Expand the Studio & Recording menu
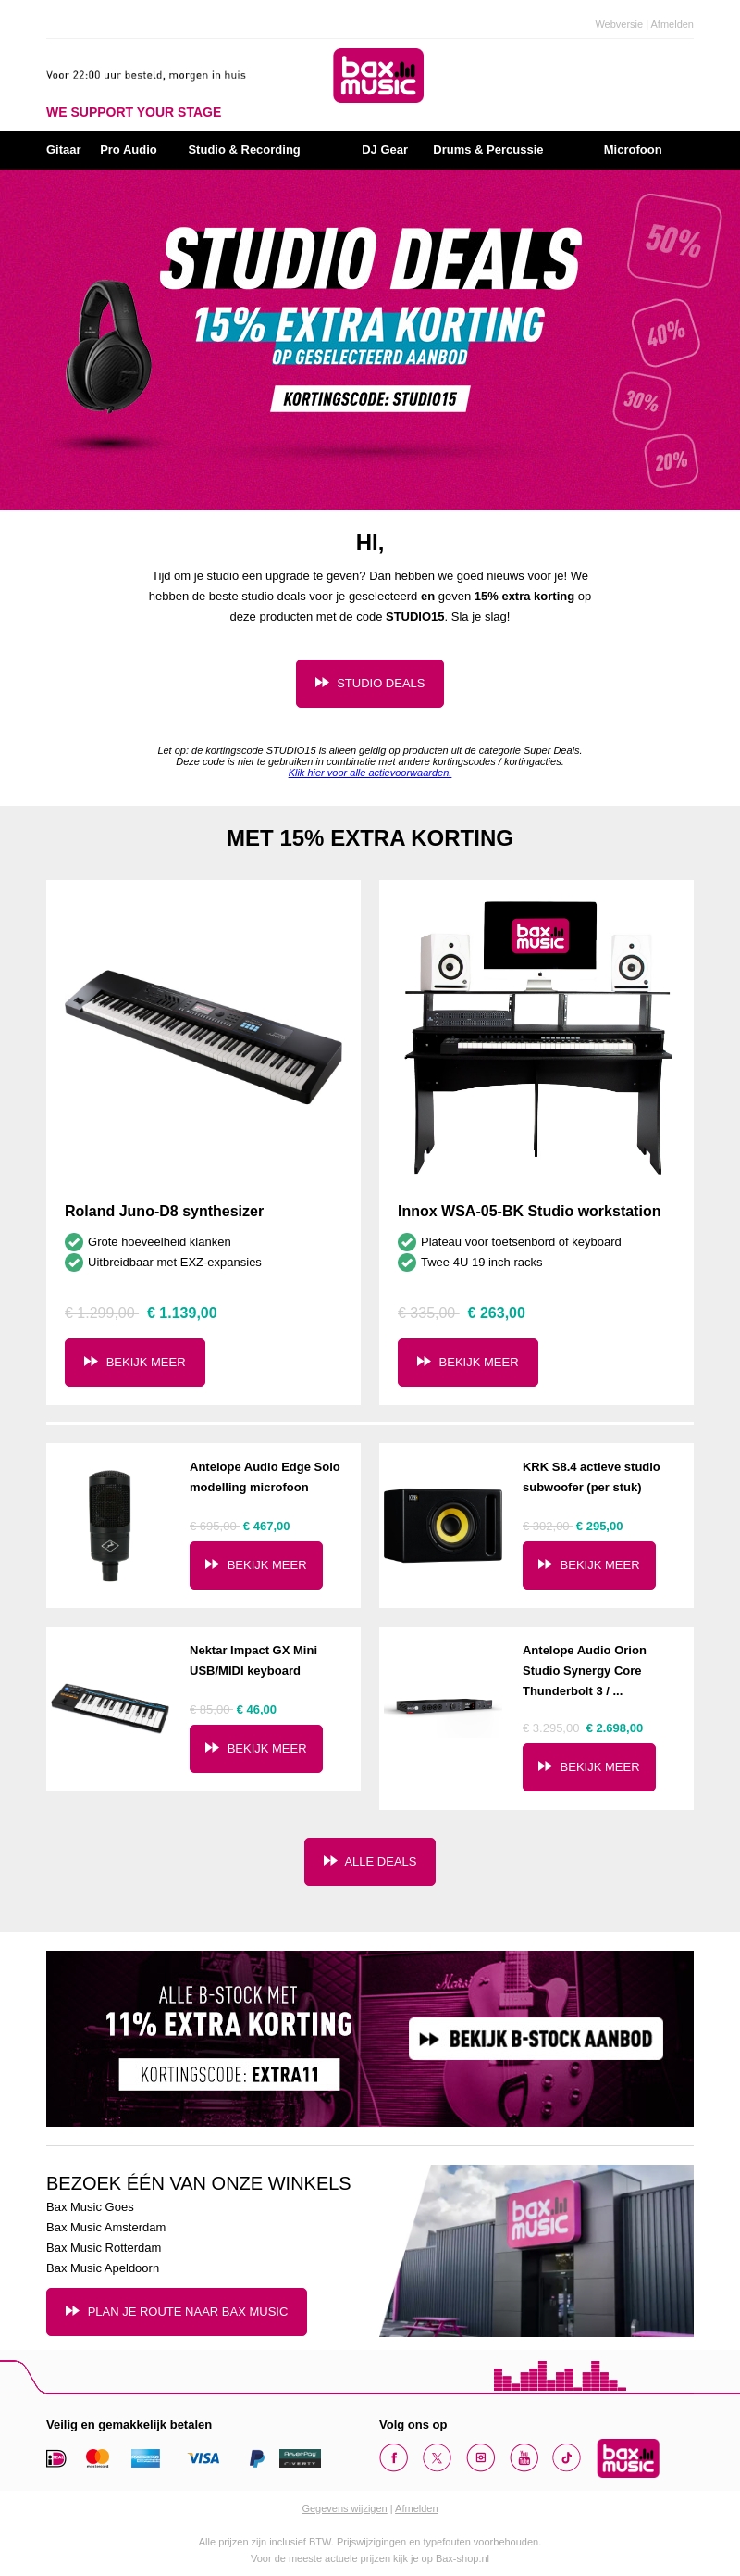This screenshot has height=2576, width=740. tap(245, 149)
